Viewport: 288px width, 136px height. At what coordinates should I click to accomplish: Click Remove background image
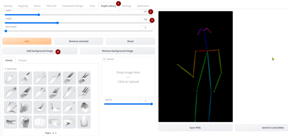point(117,51)
